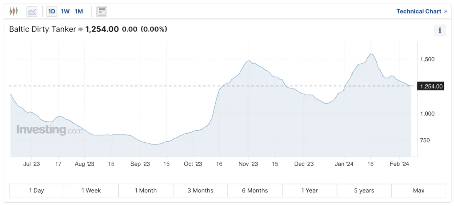
Task: Show the 6 Months range
Action: pos(255,190)
